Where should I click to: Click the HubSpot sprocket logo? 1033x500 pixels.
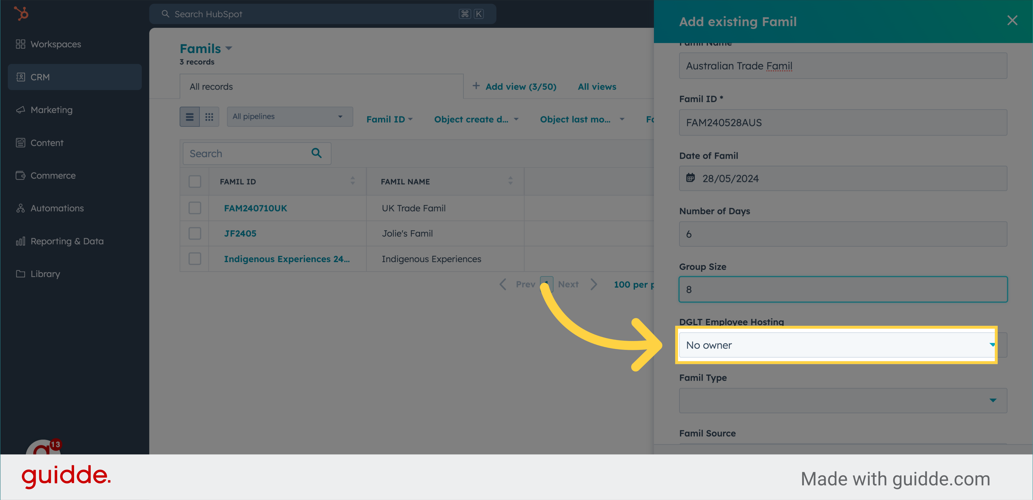click(x=21, y=13)
